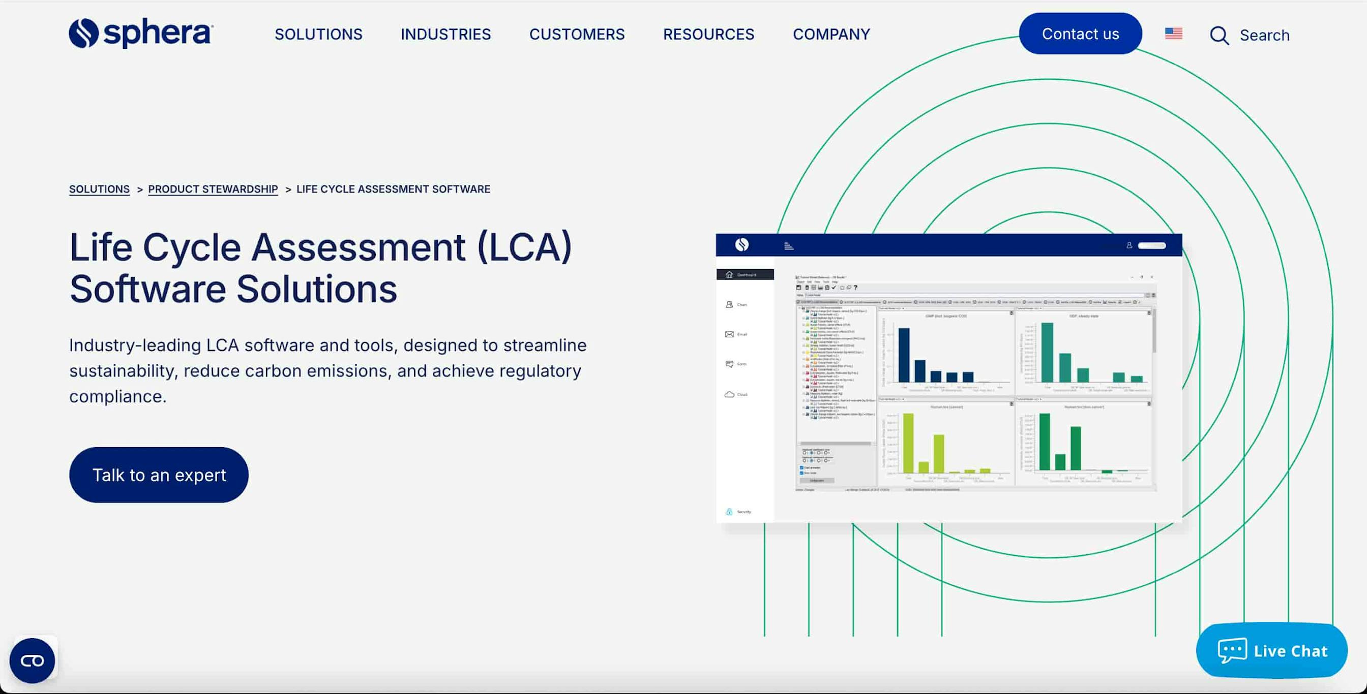Click the Sphera logo in header

tap(141, 34)
